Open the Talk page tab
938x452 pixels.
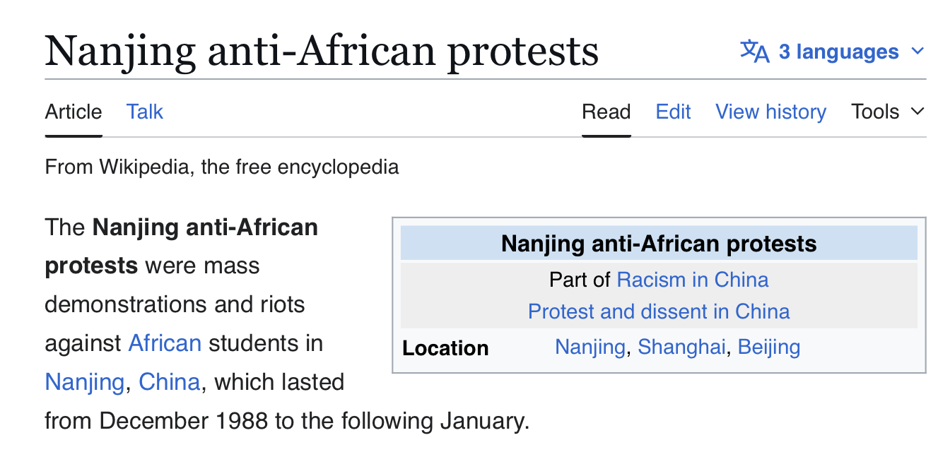[x=145, y=112]
